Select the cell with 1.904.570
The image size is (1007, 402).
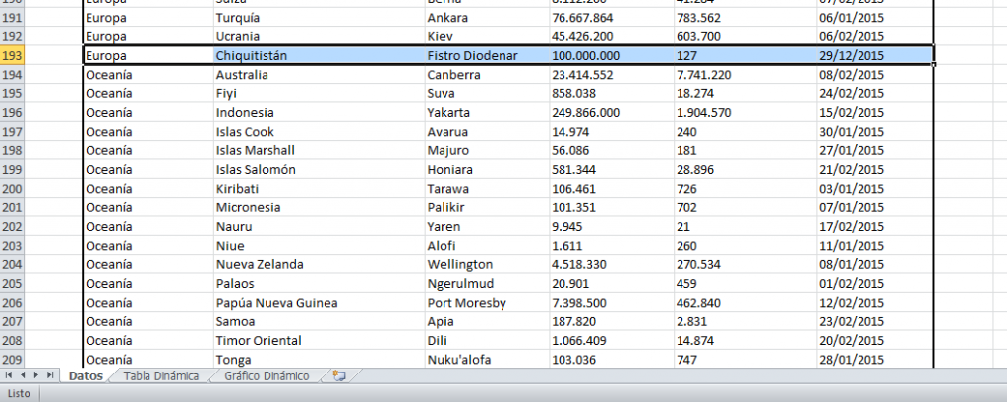click(745, 112)
